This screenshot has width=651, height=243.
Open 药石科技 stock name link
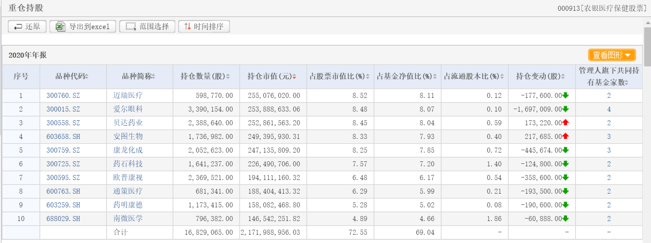click(128, 164)
